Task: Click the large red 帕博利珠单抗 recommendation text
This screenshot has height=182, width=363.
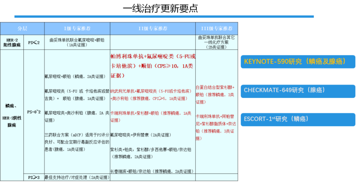Action: [153, 66]
